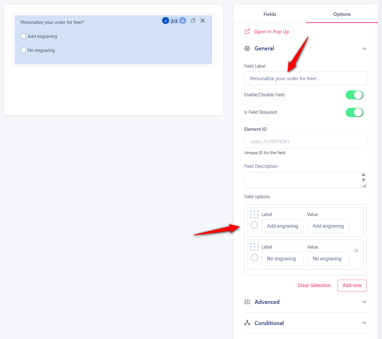This screenshot has height=339, width=382.
Task: Disable the Enable/Disable Field toggle
Action: (354, 95)
